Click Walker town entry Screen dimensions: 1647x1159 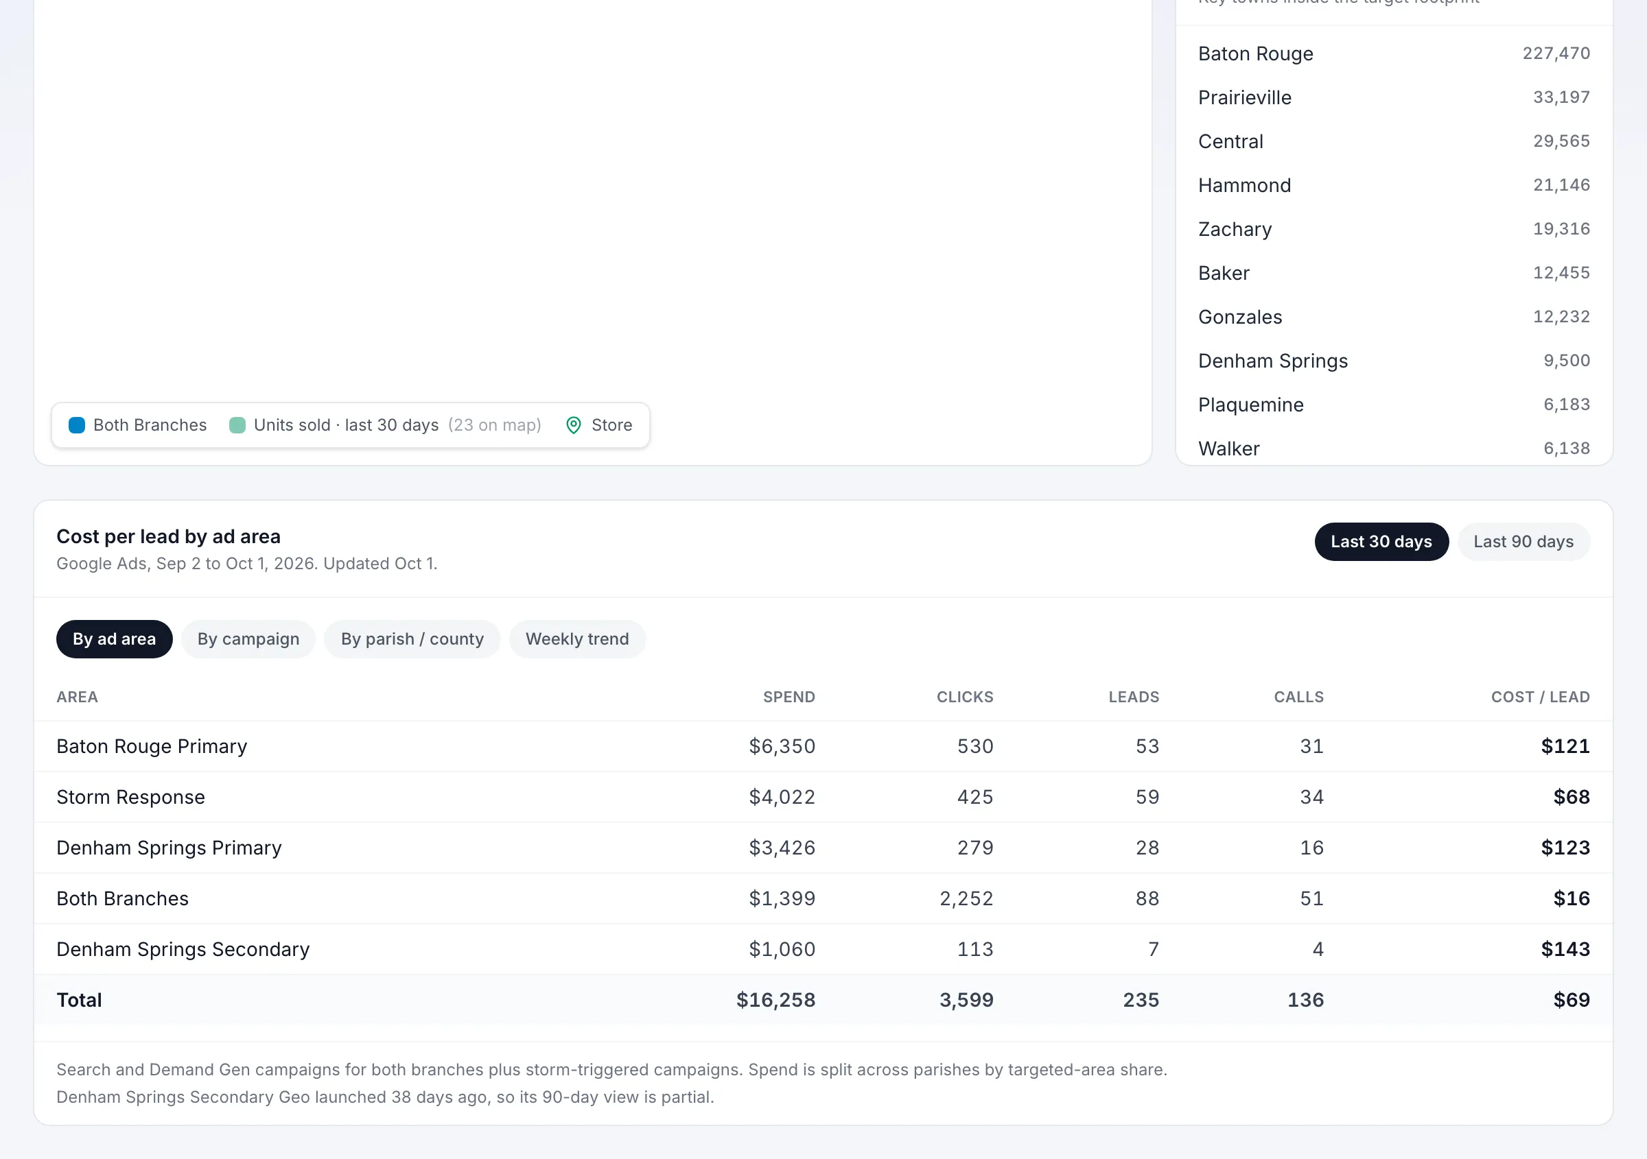[x=1229, y=449]
